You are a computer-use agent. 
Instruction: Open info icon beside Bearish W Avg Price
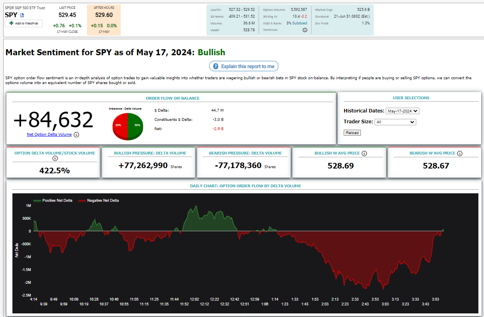click(x=460, y=153)
